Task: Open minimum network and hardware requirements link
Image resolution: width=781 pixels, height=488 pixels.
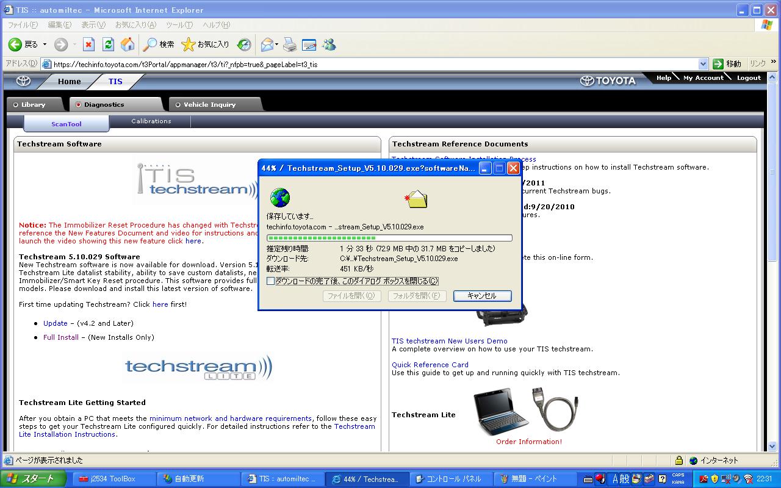Action: coord(231,418)
